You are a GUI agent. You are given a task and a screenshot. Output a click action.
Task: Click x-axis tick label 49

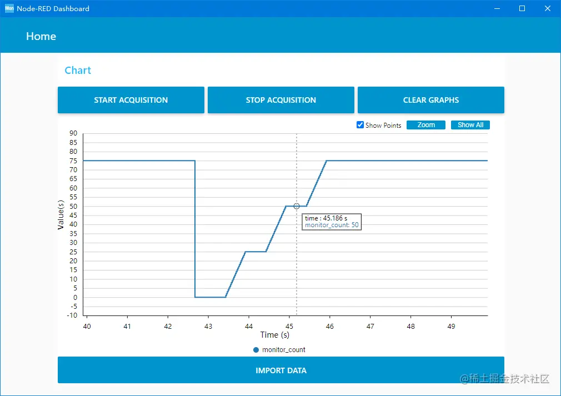tap(451, 326)
